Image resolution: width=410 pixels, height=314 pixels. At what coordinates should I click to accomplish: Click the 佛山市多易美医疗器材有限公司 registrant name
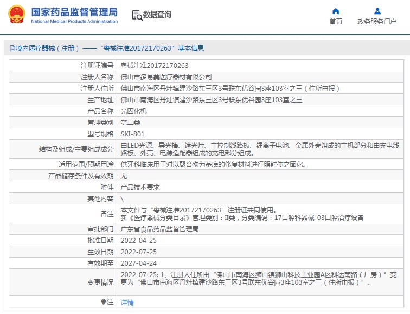[166, 77]
